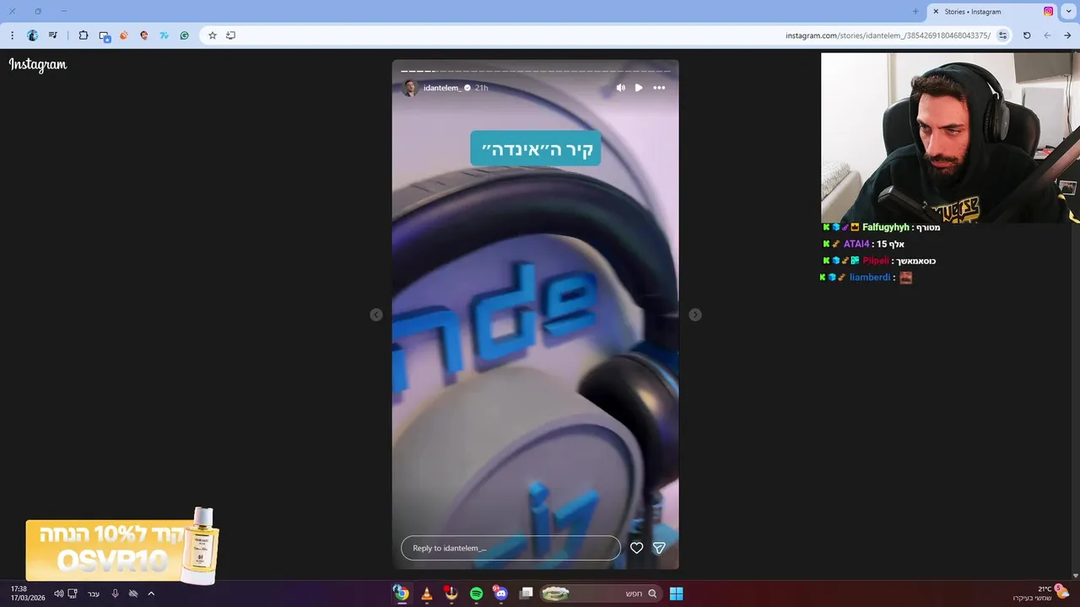The width and height of the screenshot is (1080, 607).
Task: Click the Instagram logo
Action: click(x=38, y=65)
